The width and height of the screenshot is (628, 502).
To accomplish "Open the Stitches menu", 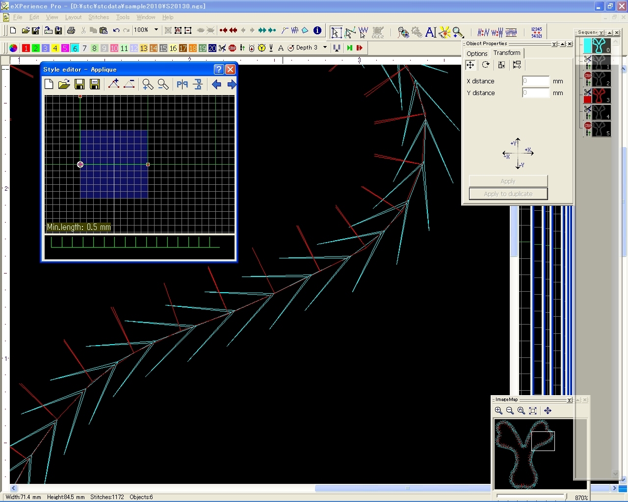I will [99, 17].
